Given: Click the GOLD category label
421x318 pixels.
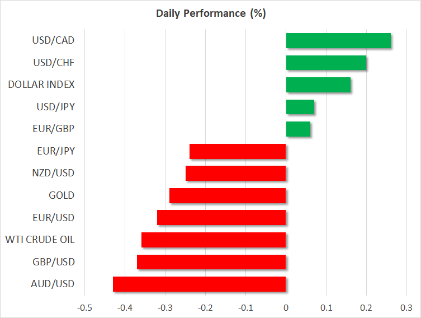Looking at the screenshot, I should pyautogui.click(x=62, y=195).
